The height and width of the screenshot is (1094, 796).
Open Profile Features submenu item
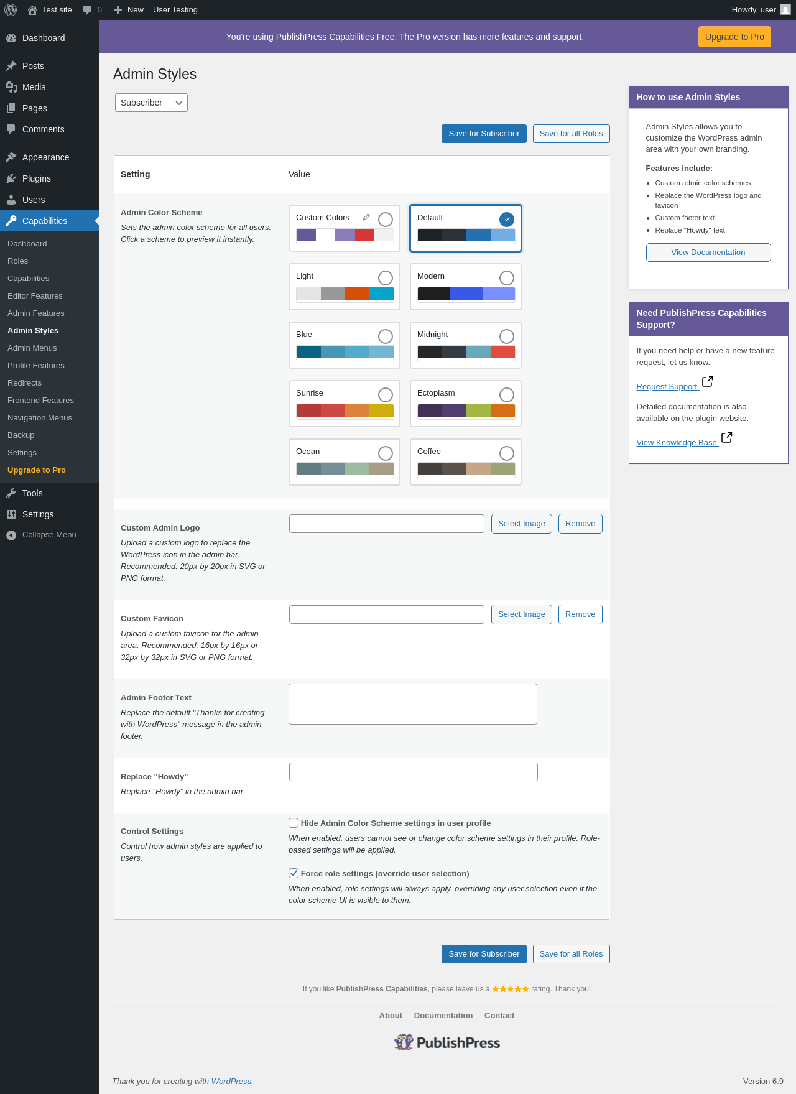[36, 366]
